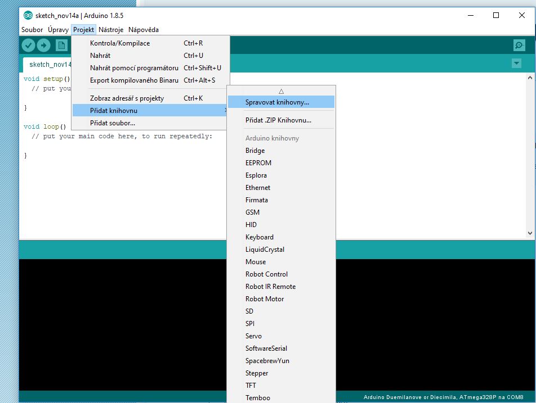The width and height of the screenshot is (536, 403).
Task: Include the LiquidCrystal library
Action: [x=265, y=250]
